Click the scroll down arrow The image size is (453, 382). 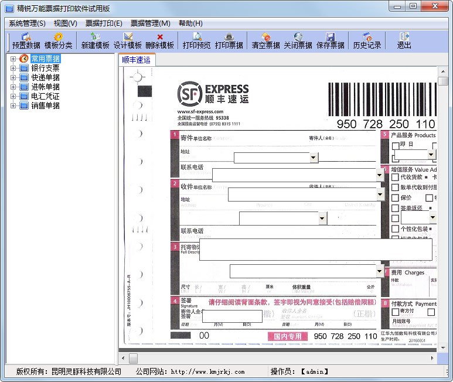(x=443, y=347)
